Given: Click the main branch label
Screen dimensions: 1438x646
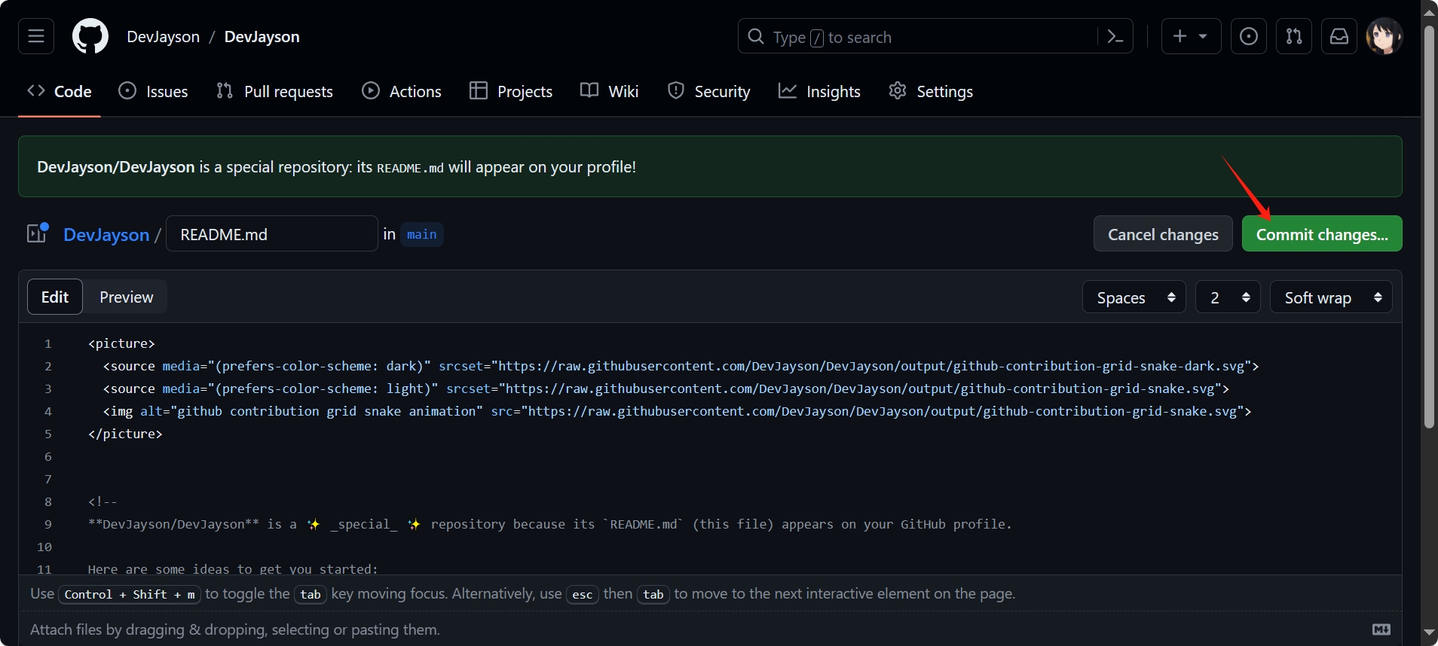Looking at the screenshot, I should [x=422, y=234].
